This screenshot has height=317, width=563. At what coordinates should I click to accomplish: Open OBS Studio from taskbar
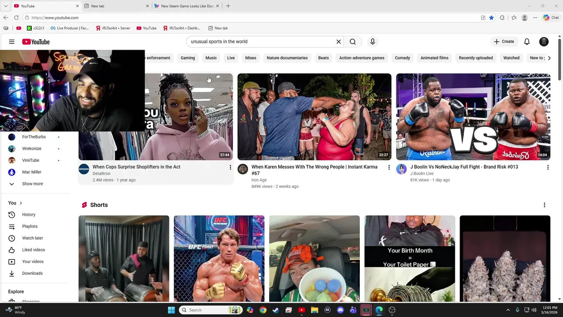click(392, 310)
